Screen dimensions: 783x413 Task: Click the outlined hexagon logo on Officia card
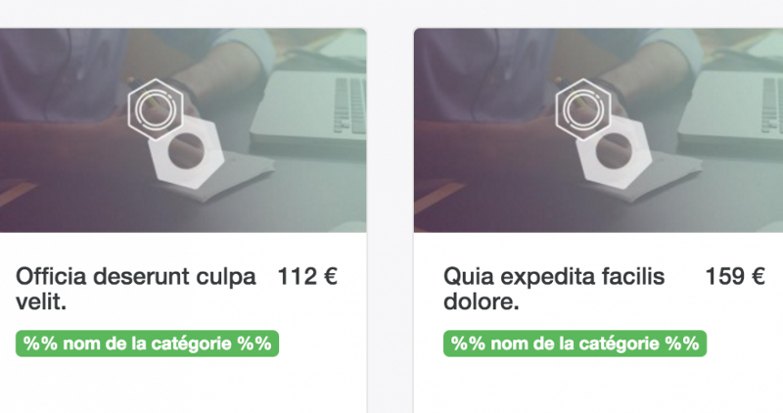point(156,110)
